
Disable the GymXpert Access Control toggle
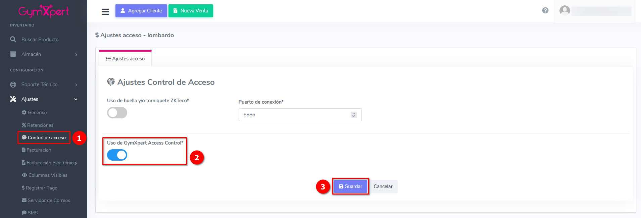pyautogui.click(x=117, y=155)
